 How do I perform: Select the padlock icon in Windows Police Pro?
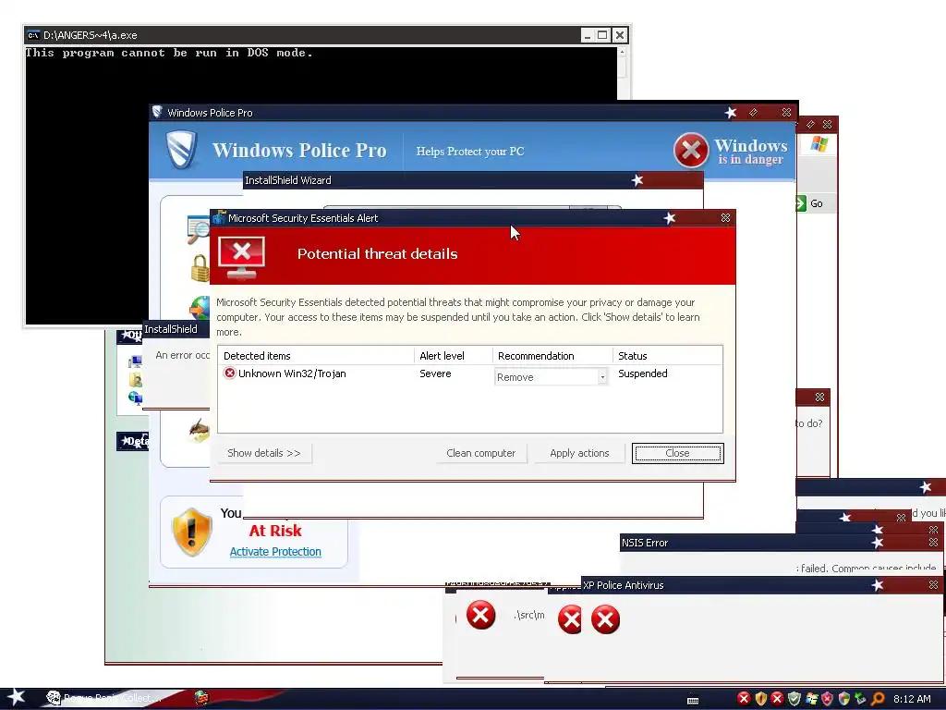tap(200, 268)
